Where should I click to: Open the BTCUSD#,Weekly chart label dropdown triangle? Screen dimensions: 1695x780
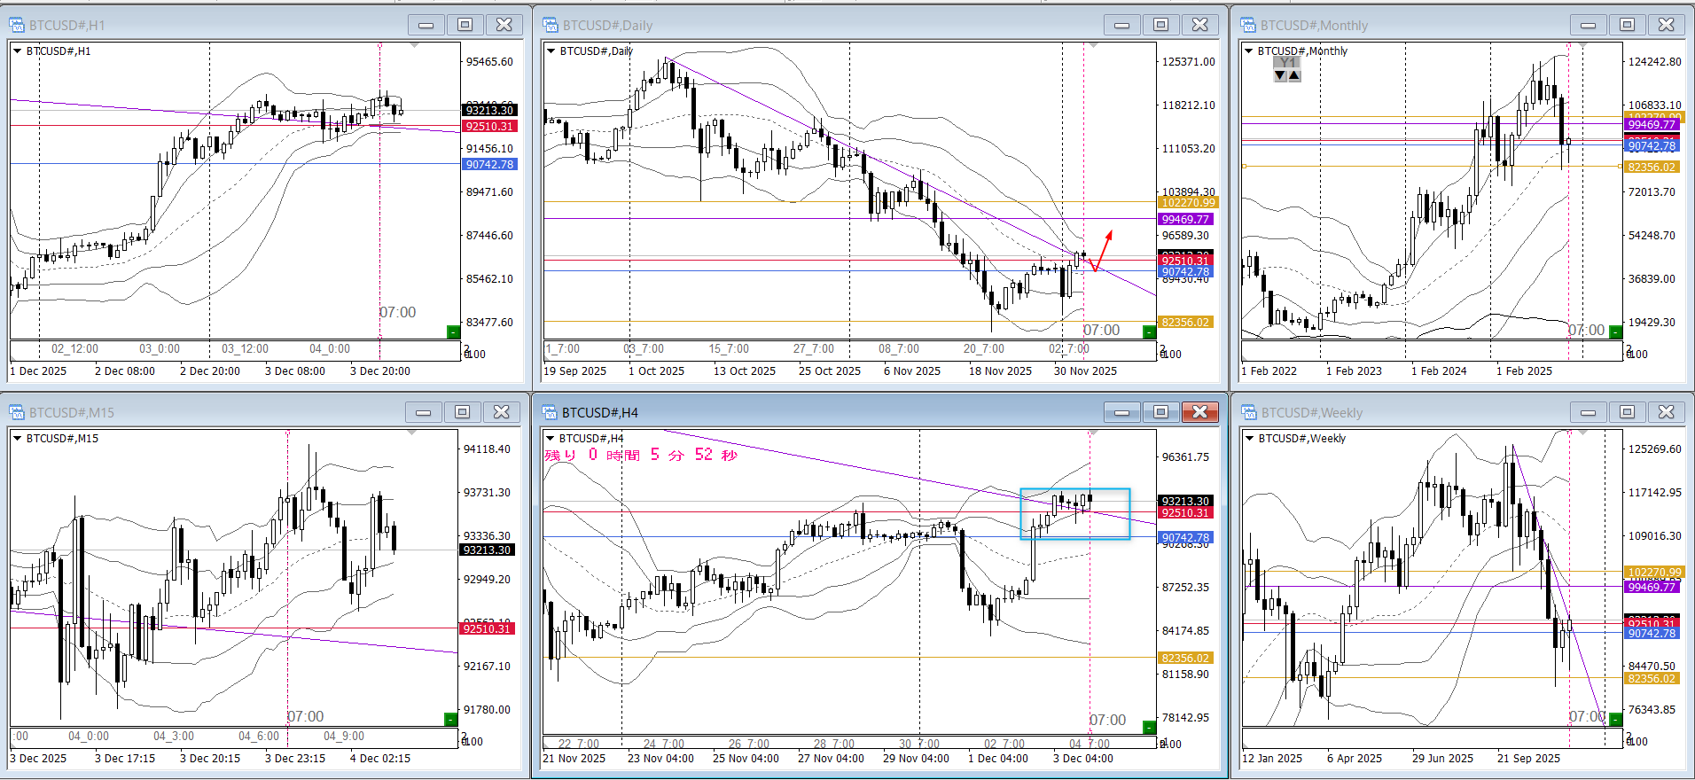pos(1249,439)
